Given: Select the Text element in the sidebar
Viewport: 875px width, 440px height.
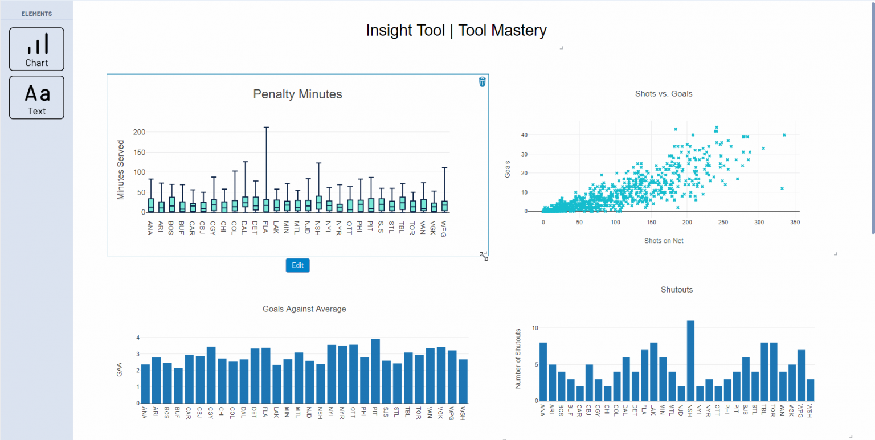Looking at the screenshot, I should click(x=36, y=97).
